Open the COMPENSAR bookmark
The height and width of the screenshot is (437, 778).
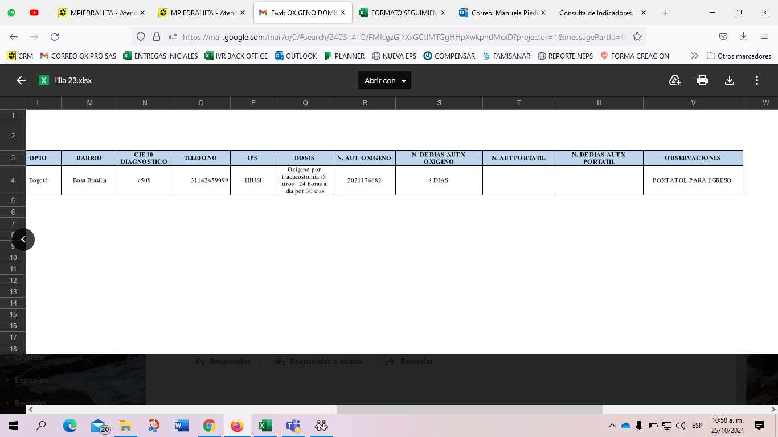[x=449, y=56]
